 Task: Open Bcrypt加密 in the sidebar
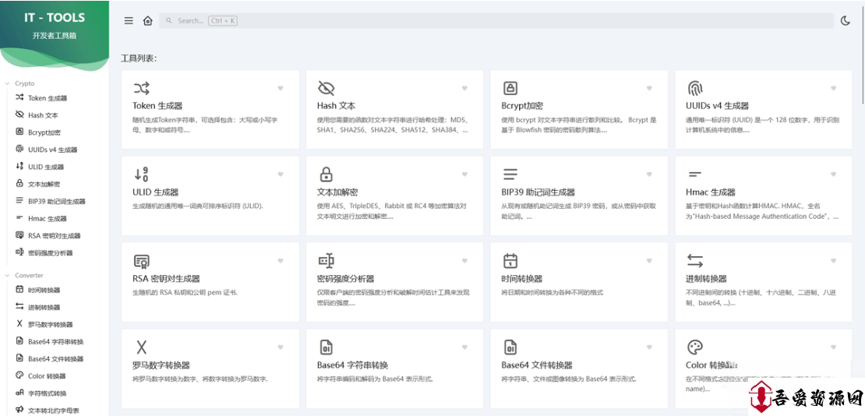click(x=44, y=132)
